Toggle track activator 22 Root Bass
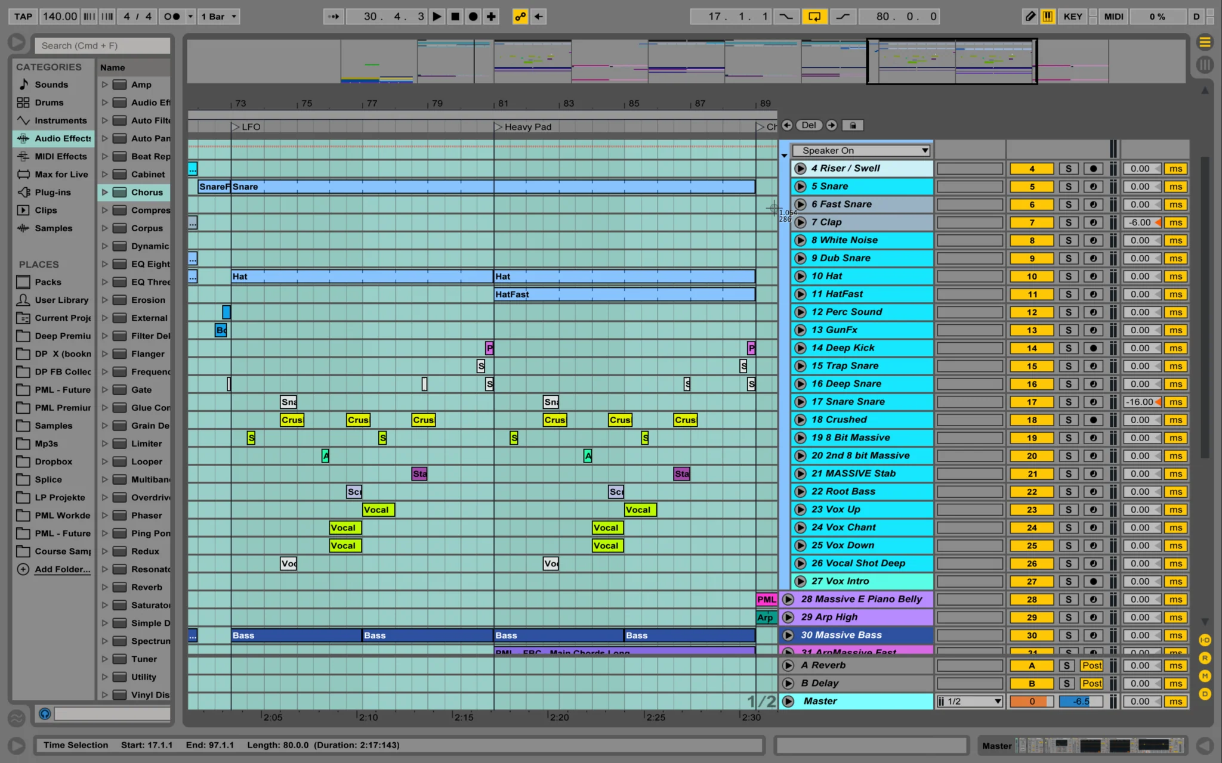Viewport: 1222px width, 763px height. 1032,492
